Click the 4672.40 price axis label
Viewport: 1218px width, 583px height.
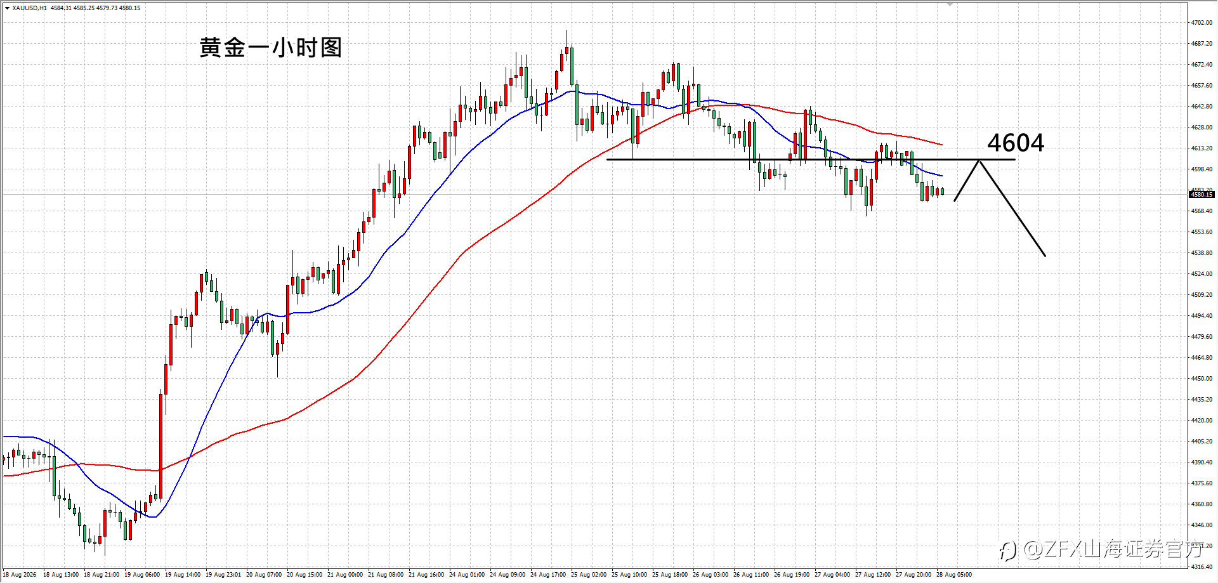[1202, 65]
